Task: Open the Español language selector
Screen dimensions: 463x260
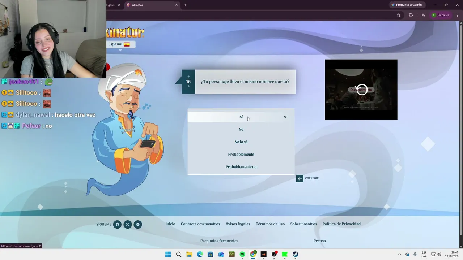Action: pos(121,44)
